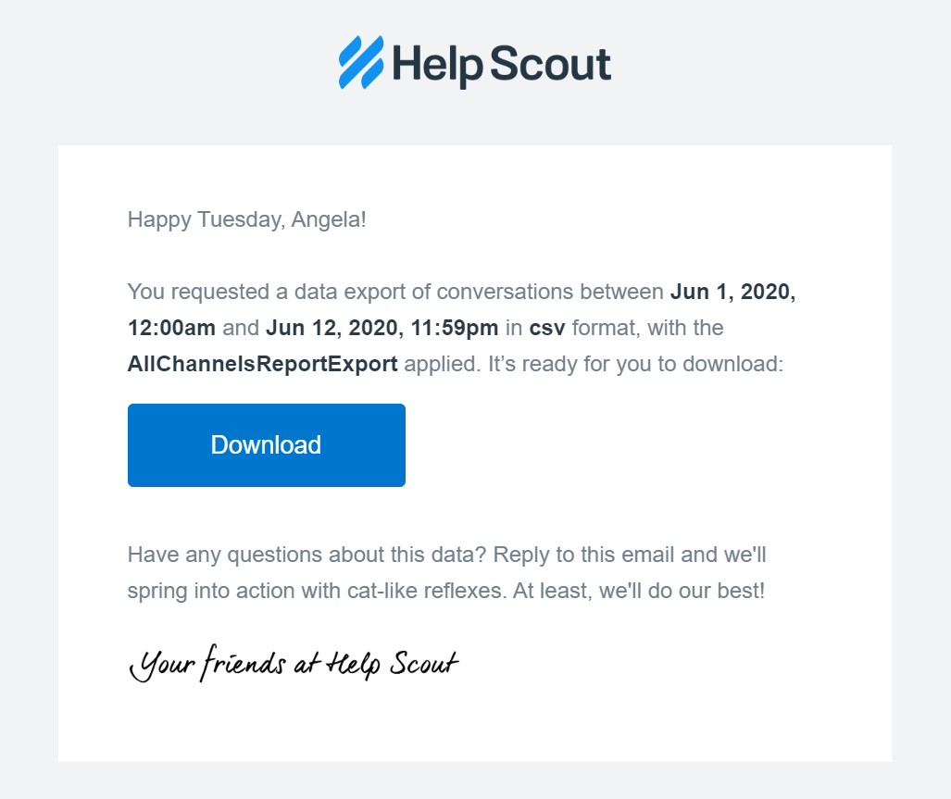Click "It's ready for you to download:" text
Screen dimensions: 951x799
pyautogui.click(x=635, y=364)
